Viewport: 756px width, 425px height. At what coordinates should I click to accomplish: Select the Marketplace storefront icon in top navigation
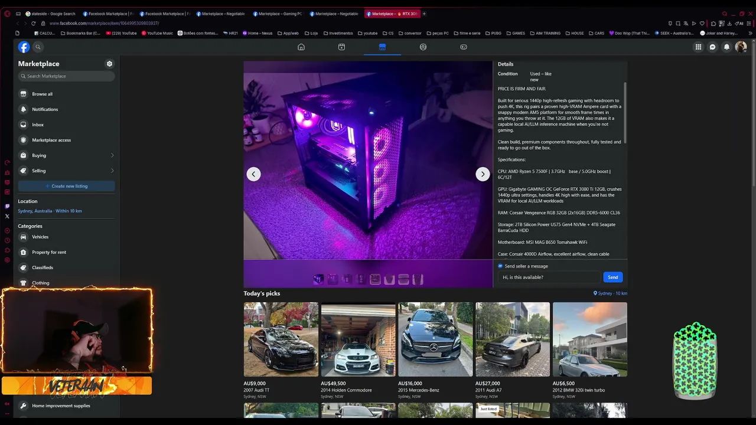coord(382,47)
